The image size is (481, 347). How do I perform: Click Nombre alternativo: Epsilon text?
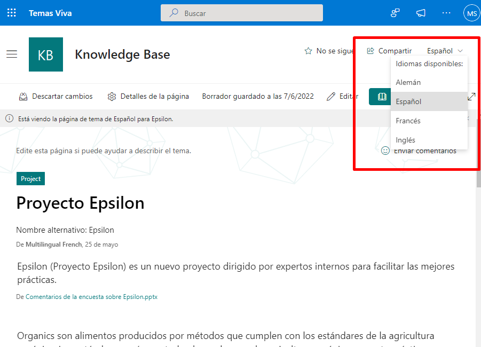pyautogui.click(x=65, y=230)
